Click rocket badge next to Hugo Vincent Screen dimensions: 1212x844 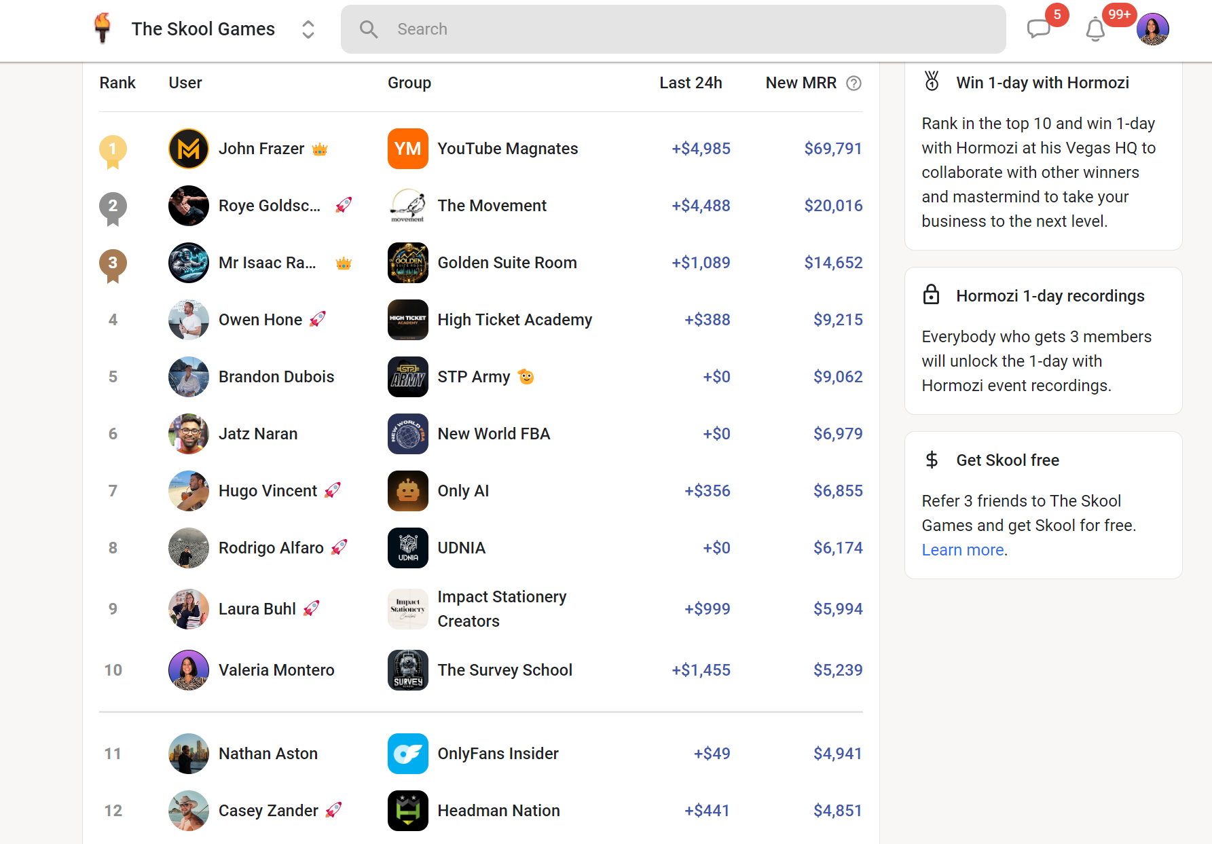pos(333,490)
